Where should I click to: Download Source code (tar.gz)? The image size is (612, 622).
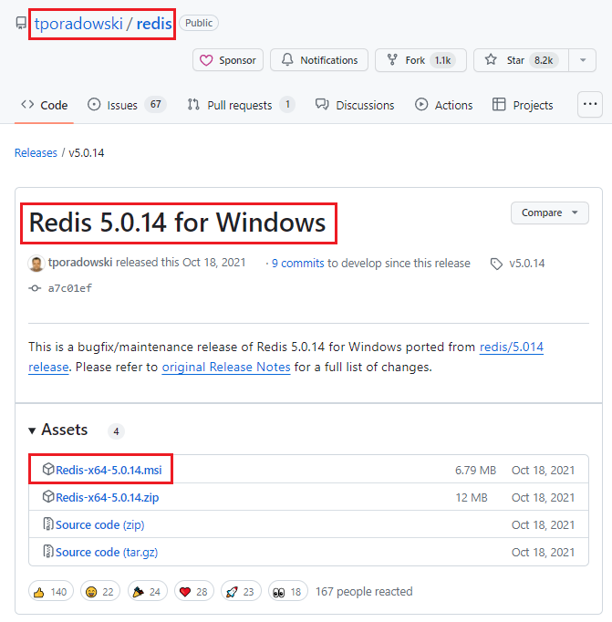[107, 552]
